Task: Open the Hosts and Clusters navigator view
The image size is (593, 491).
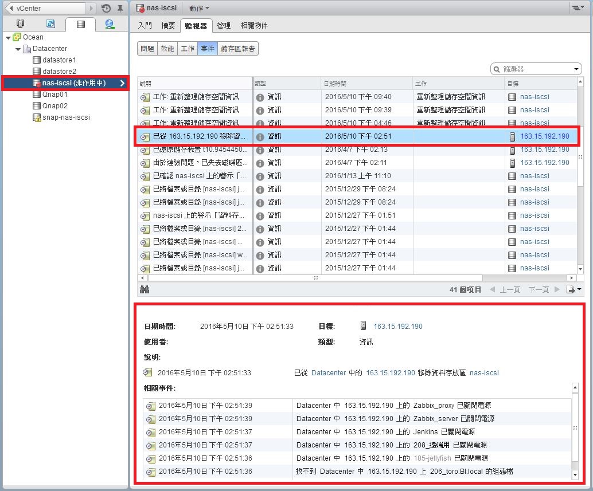Action: (21, 24)
